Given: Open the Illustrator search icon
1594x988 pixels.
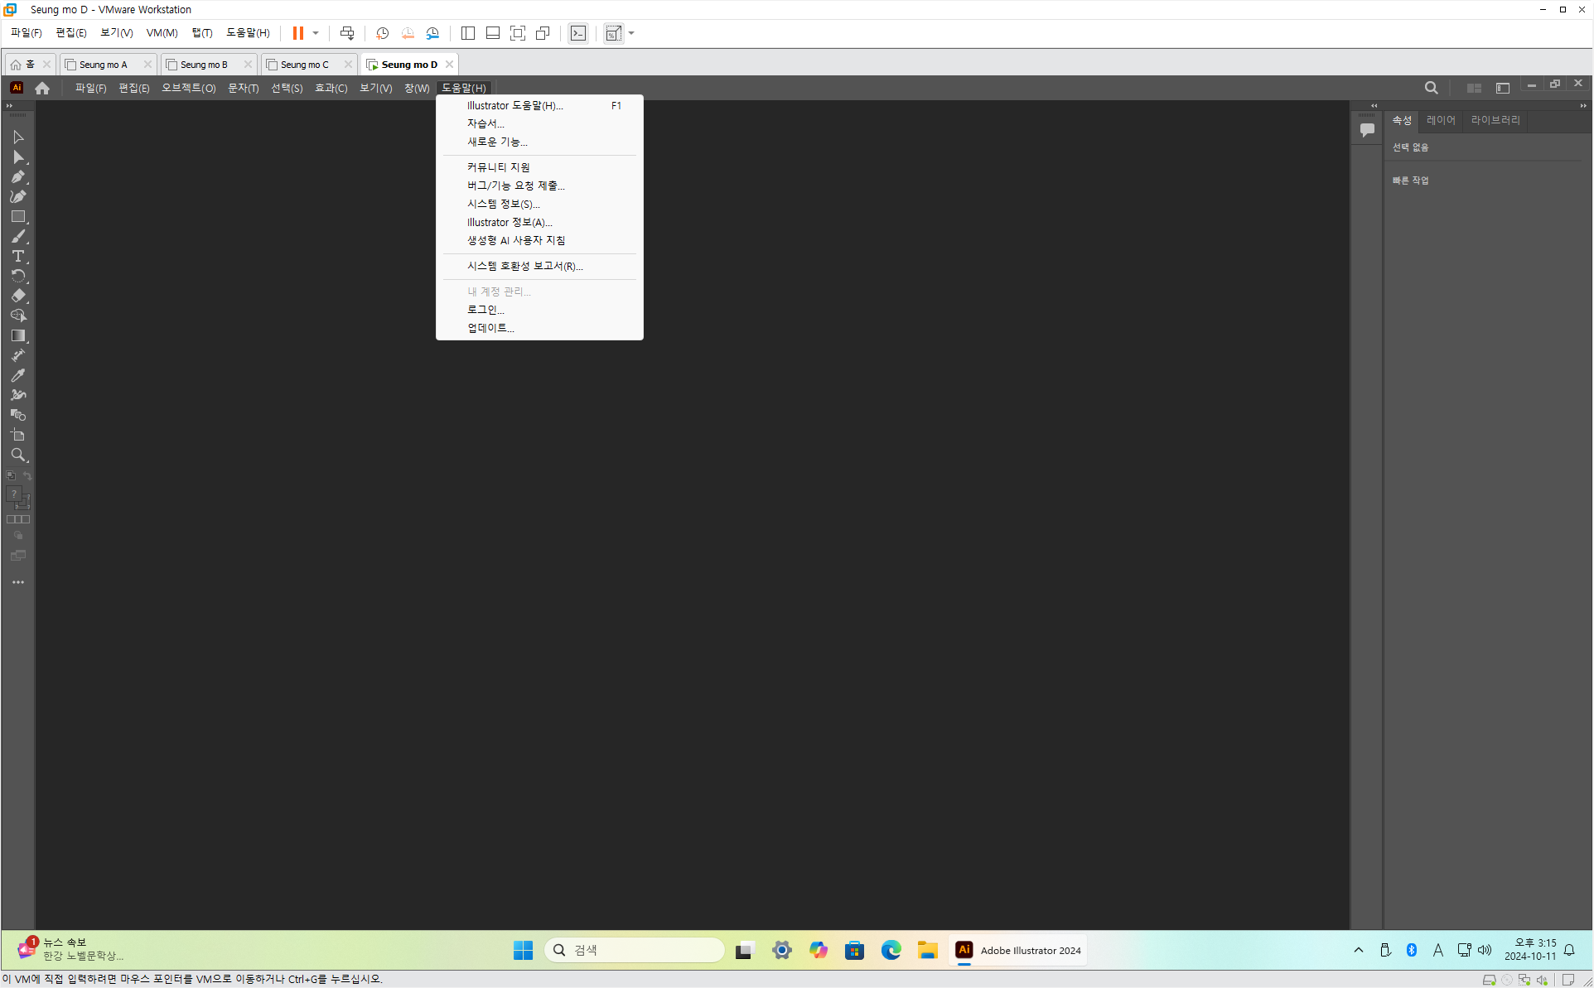Looking at the screenshot, I should pyautogui.click(x=1431, y=88).
